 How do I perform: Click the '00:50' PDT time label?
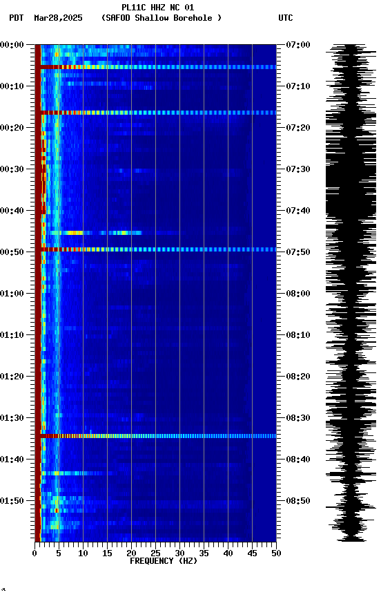(12, 252)
